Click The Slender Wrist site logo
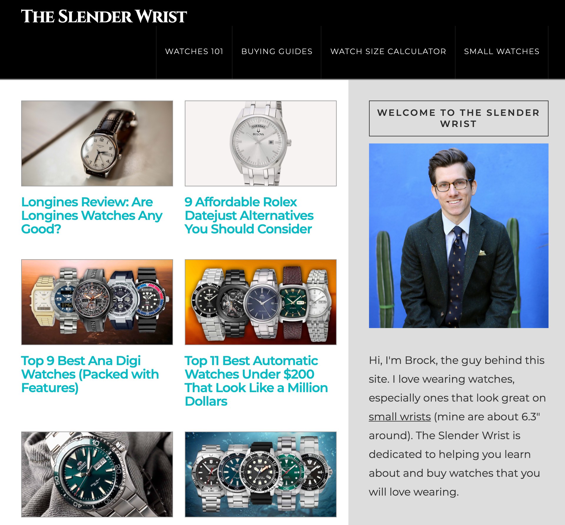The image size is (565, 525). (x=104, y=16)
